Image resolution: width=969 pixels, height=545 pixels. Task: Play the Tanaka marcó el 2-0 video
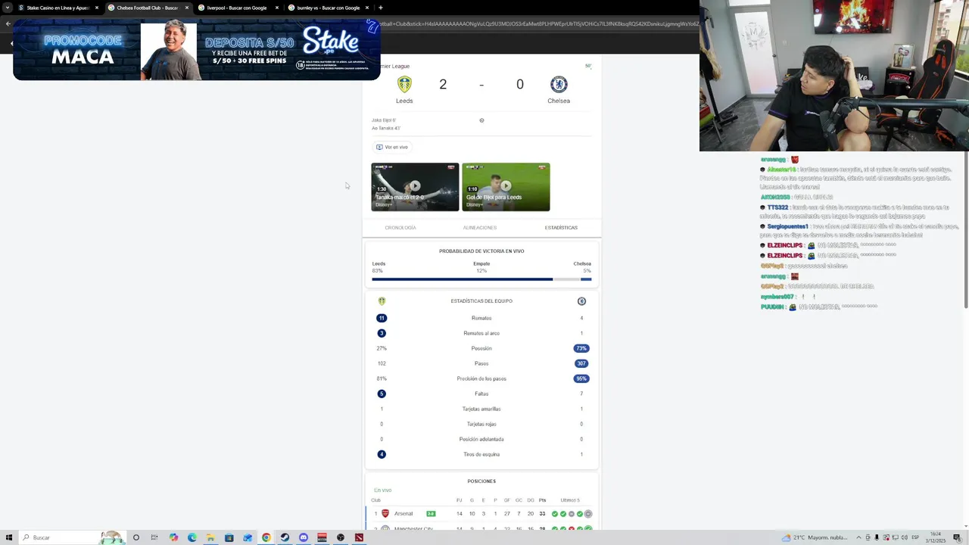[415, 187]
